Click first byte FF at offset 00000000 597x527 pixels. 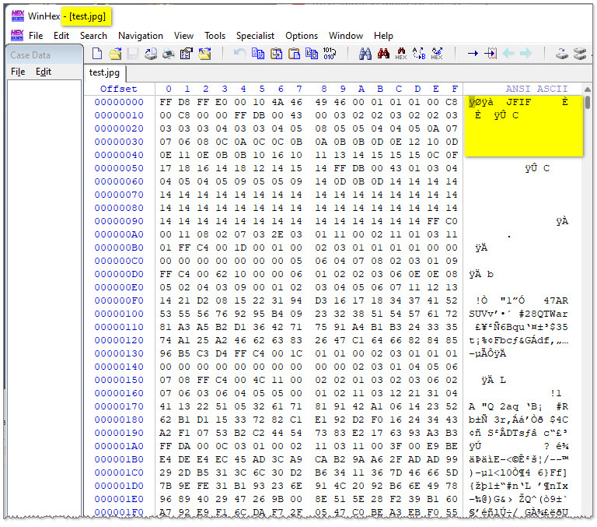click(x=166, y=102)
